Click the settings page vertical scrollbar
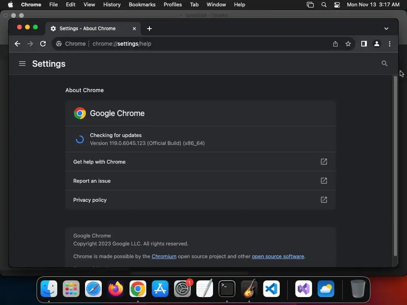The image size is (407, 305). (x=395, y=166)
